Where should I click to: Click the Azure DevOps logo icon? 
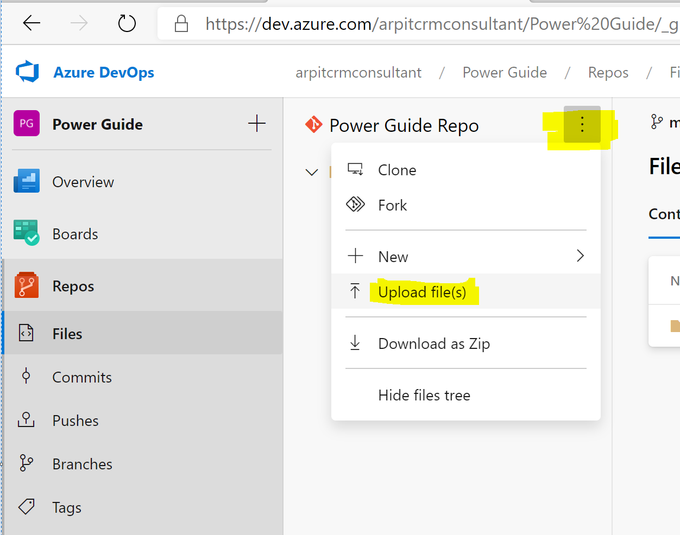click(x=27, y=72)
